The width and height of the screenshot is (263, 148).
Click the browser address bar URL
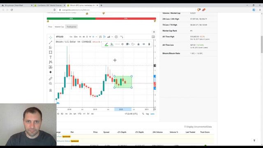coord(76,10)
